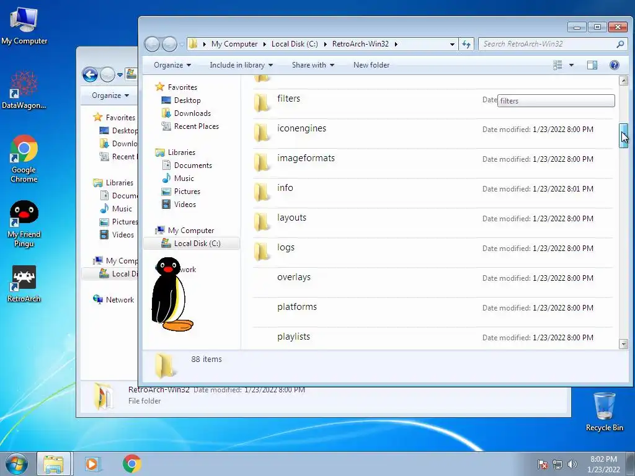Open the DataWagon desktop shortcut
635x476 pixels.
(24, 90)
